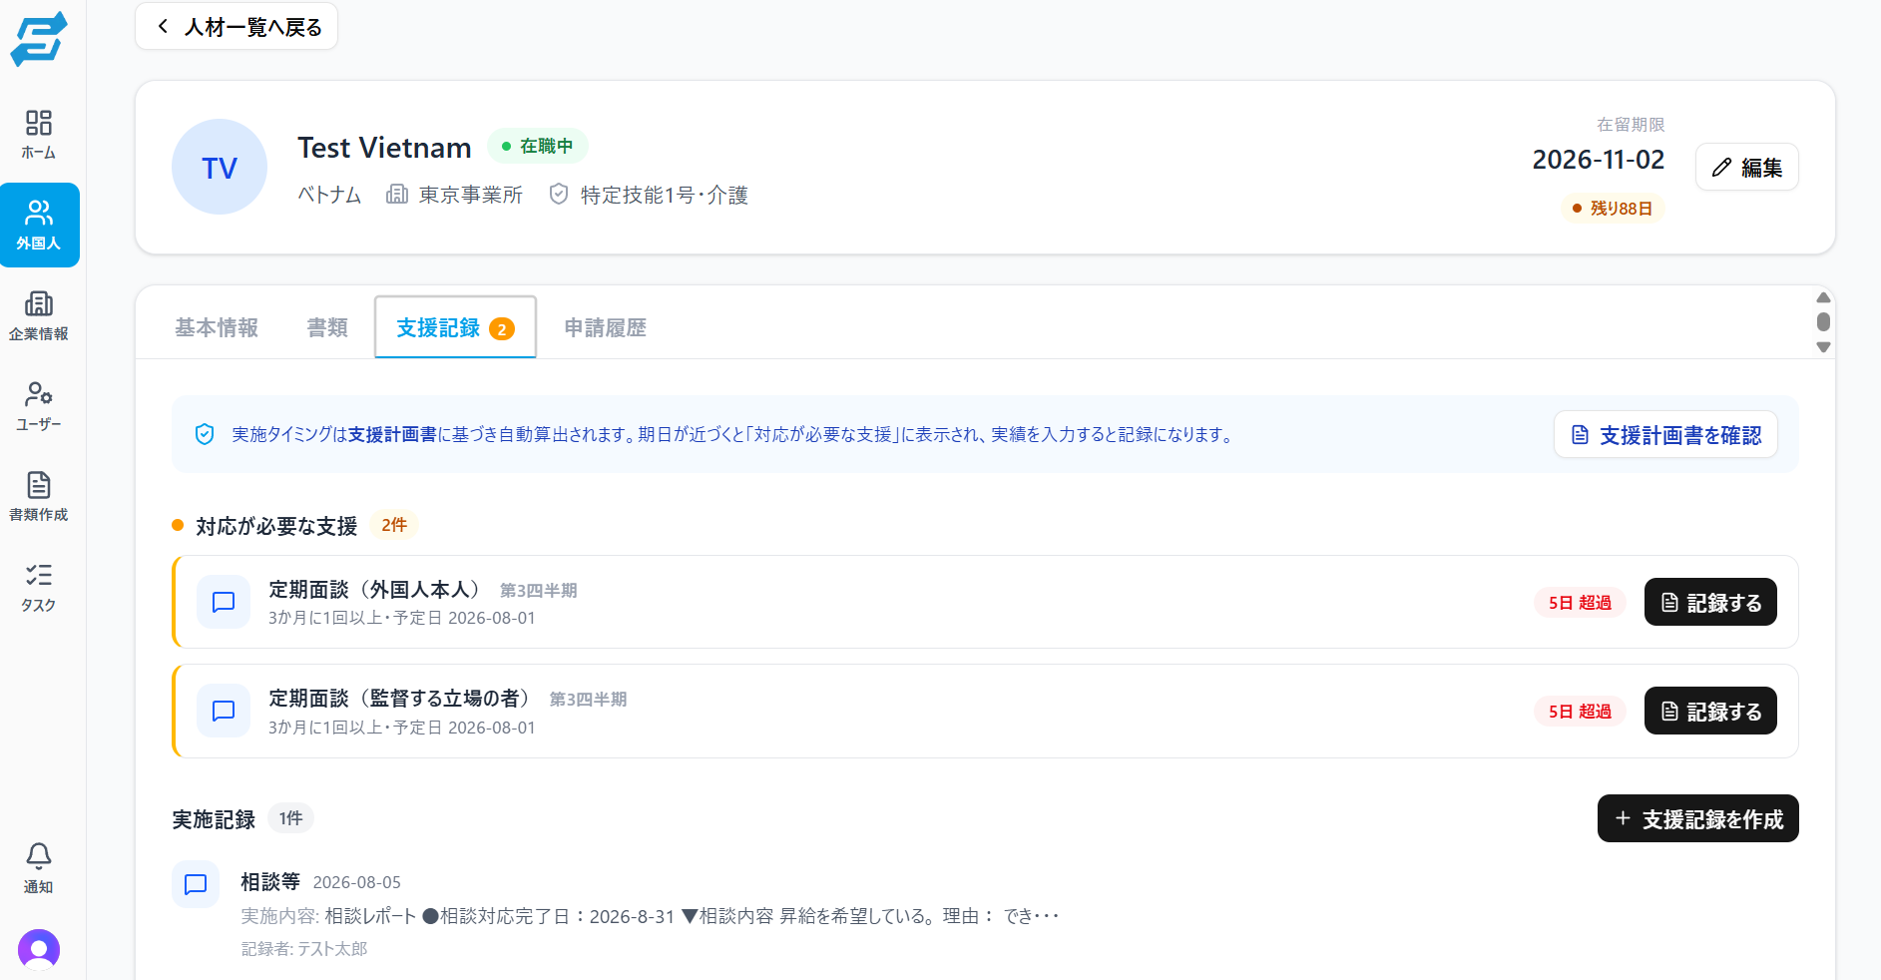The image size is (1881, 980).
Task: Click the app logo icon in sidebar
Action: [39, 39]
